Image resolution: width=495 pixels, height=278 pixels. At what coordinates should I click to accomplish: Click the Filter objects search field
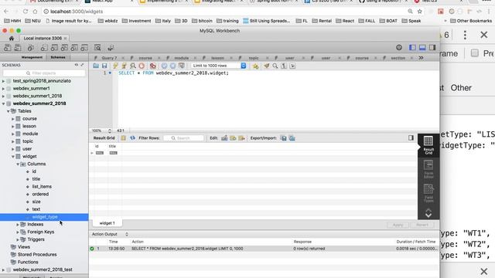[44, 73]
